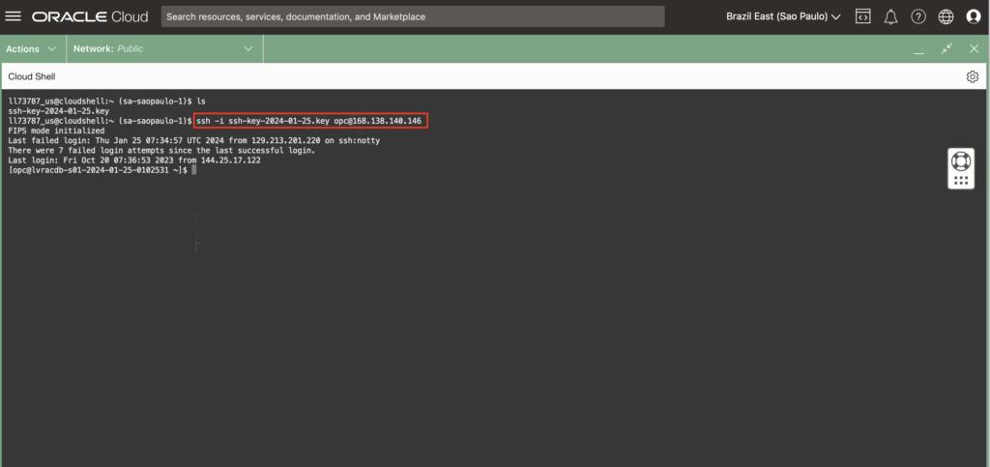The height and width of the screenshot is (467, 990).
Task: Select the Cloud Shell tab title
Action: (34, 76)
